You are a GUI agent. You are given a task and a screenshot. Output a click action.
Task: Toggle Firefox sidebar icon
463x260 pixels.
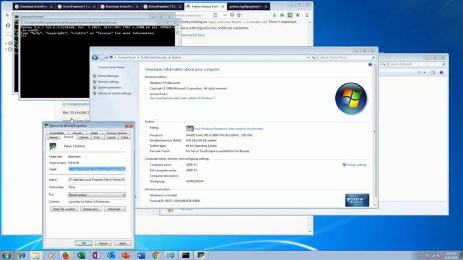pos(290,15)
